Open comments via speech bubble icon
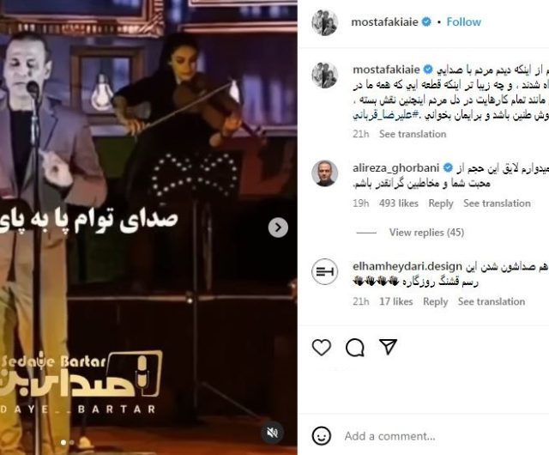This screenshot has width=549, height=455. pyautogui.click(x=355, y=348)
